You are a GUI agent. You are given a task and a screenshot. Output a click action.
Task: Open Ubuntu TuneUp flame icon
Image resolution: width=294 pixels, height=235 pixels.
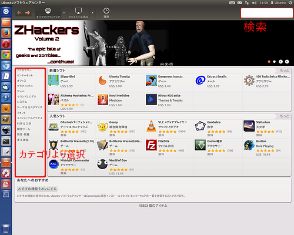click(x=102, y=80)
